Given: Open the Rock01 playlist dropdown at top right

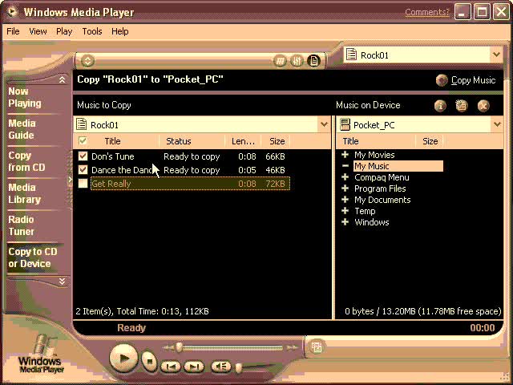Looking at the screenshot, I should [496, 55].
